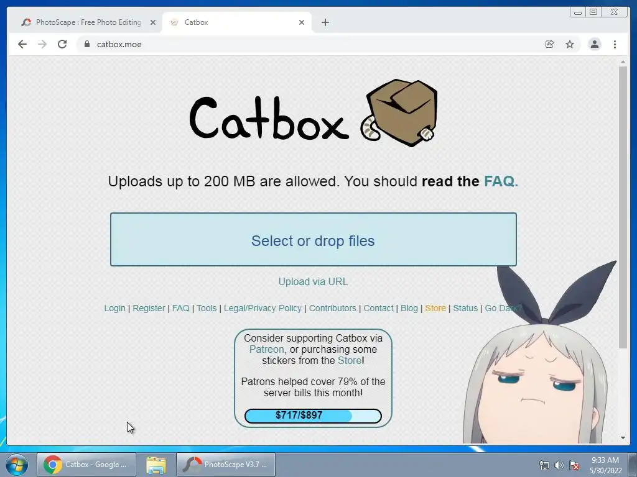Open the Register link
Viewport: 637px width, 477px height.
[149, 308]
